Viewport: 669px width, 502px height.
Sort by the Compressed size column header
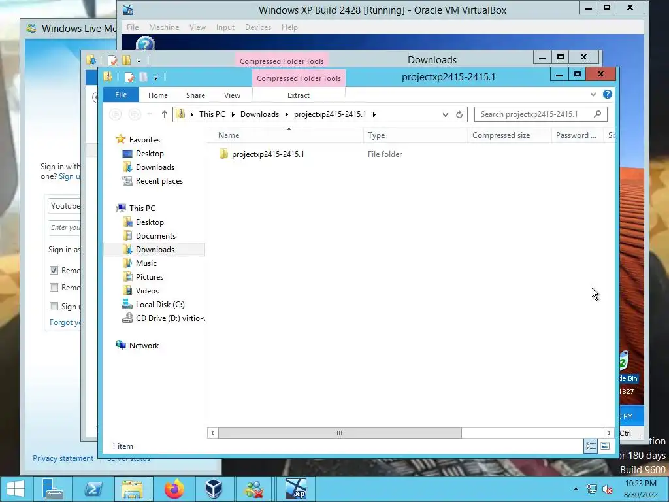point(510,135)
